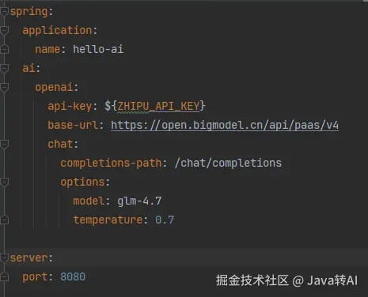Collapse the openai block fold marker
The width and height of the screenshot is (368, 297).
(x=4, y=88)
